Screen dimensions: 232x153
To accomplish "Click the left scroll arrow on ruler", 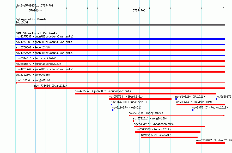I will tap(16, 8).
